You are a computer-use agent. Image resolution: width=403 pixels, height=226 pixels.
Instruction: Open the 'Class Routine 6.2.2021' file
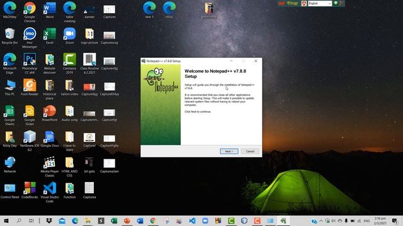(89, 63)
